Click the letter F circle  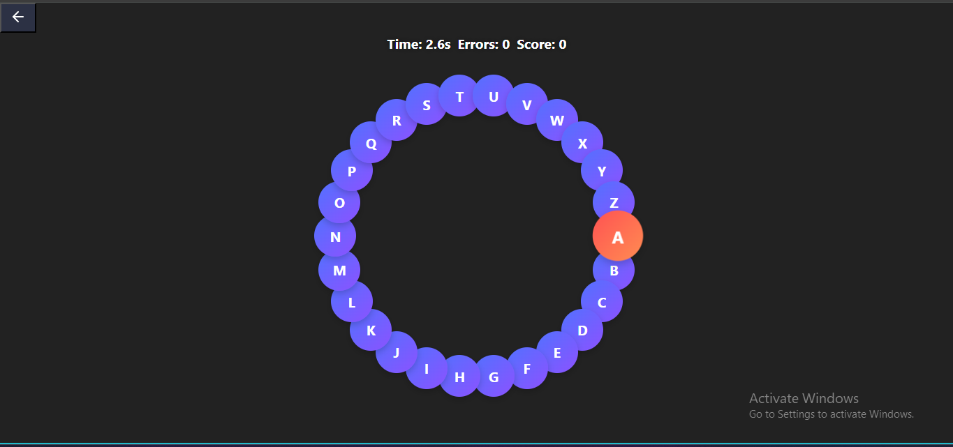[527, 368]
